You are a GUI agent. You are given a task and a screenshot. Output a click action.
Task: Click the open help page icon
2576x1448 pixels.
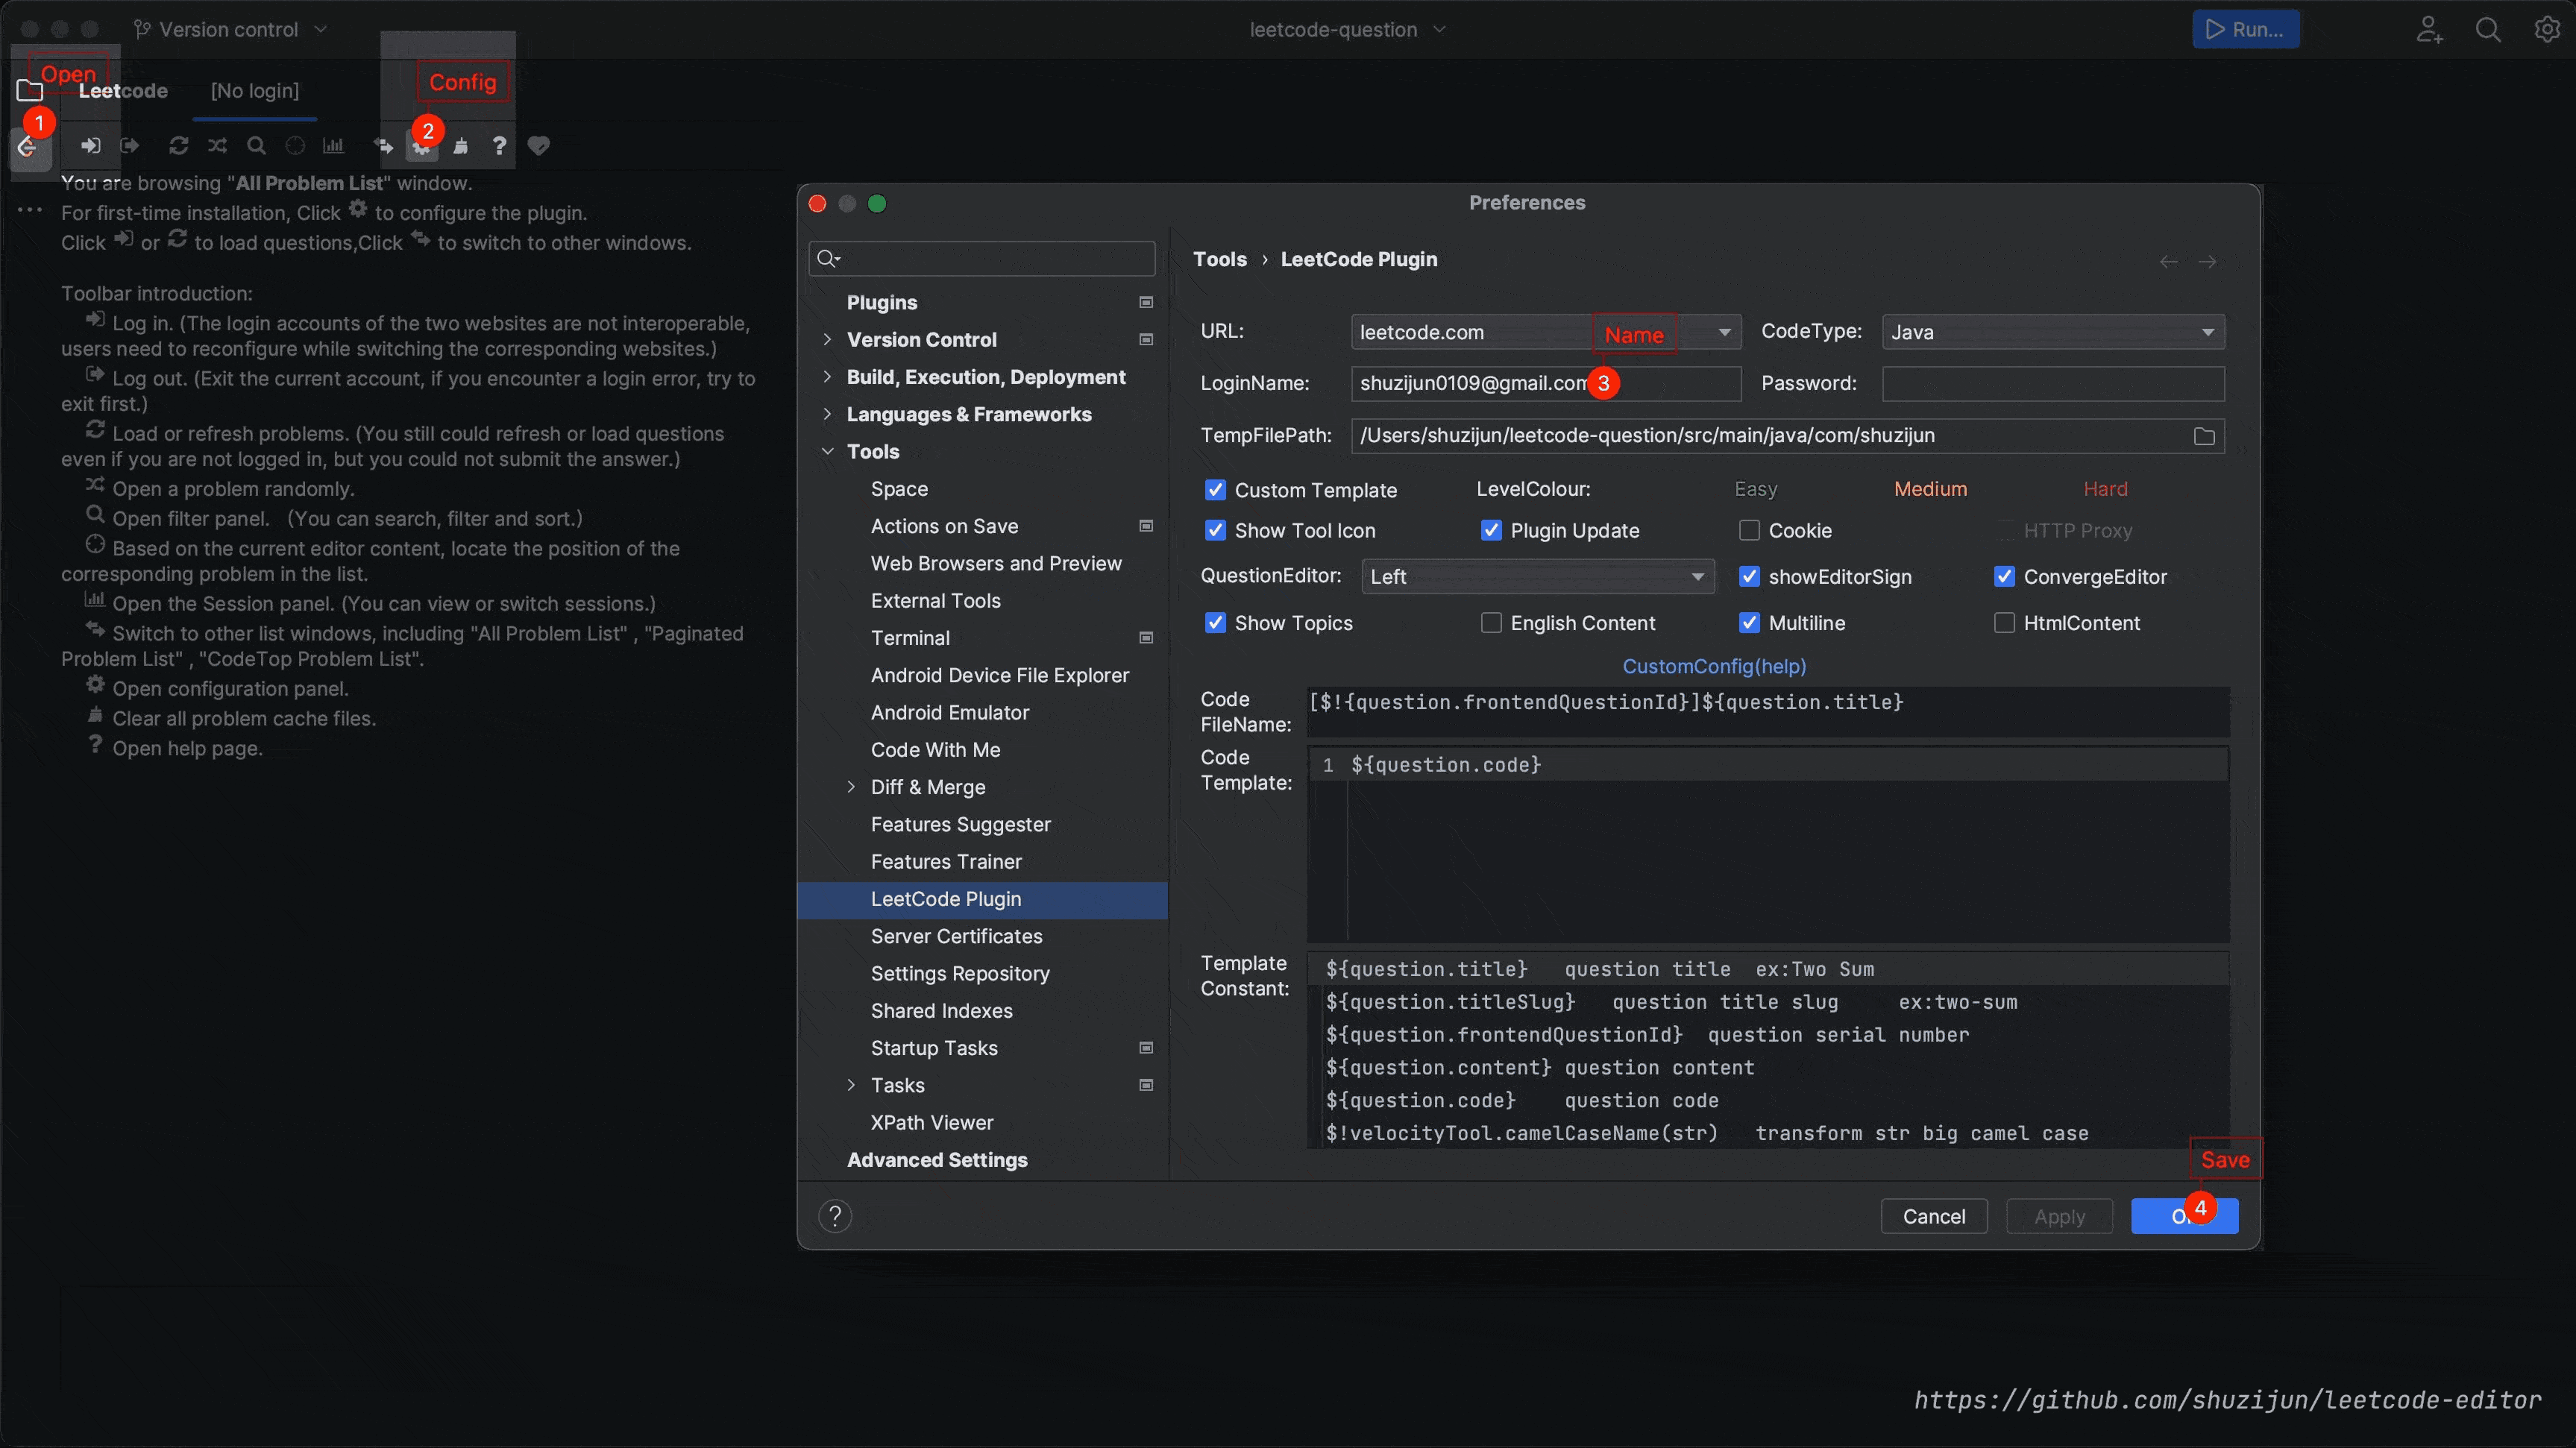pyautogui.click(x=499, y=145)
